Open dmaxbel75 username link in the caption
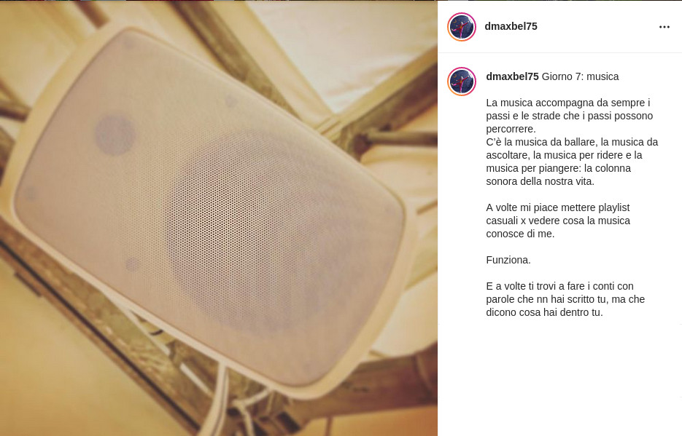Screen dimensions: 682x436 click(512, 76)
